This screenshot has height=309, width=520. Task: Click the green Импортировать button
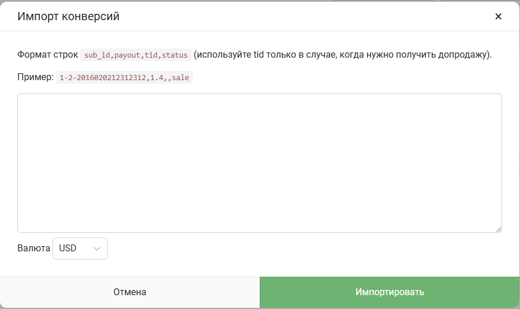[390, 292]
